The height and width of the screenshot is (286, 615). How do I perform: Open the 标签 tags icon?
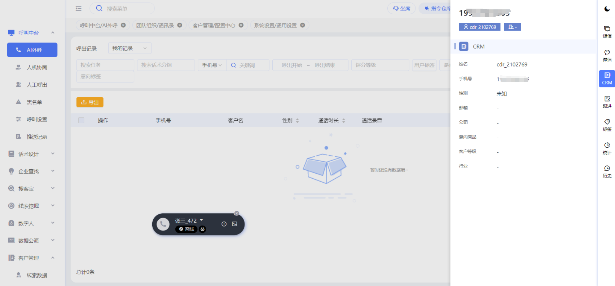pos(607,125)
